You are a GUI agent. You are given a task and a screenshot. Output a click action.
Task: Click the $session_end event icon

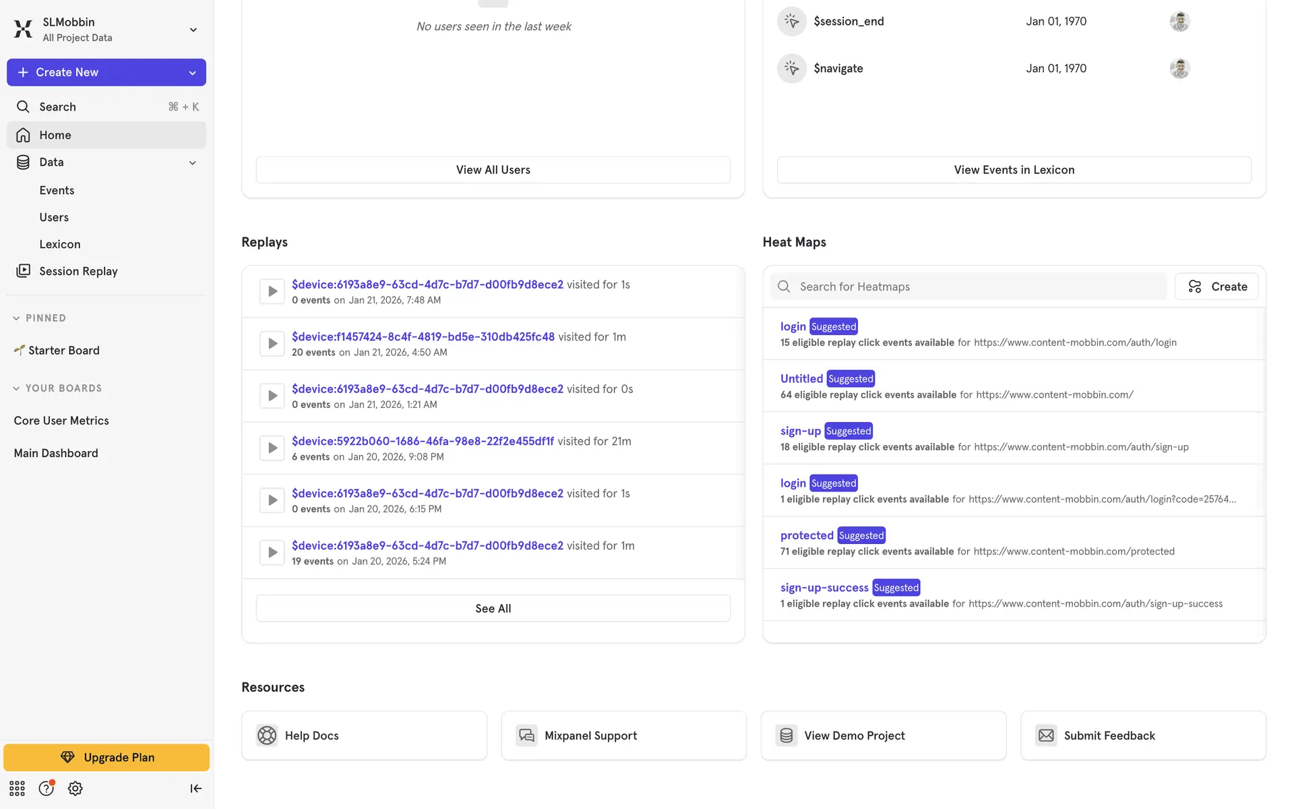pos(792,21)
